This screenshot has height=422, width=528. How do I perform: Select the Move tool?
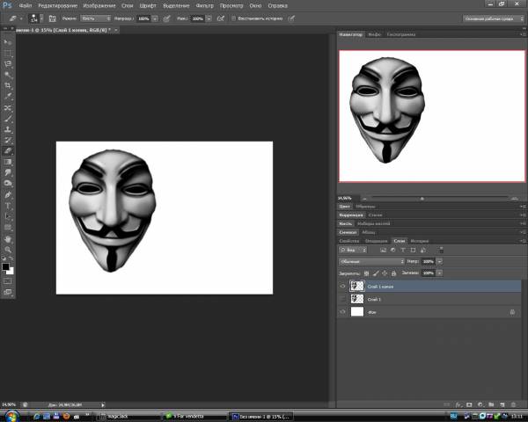pos(8,42)
